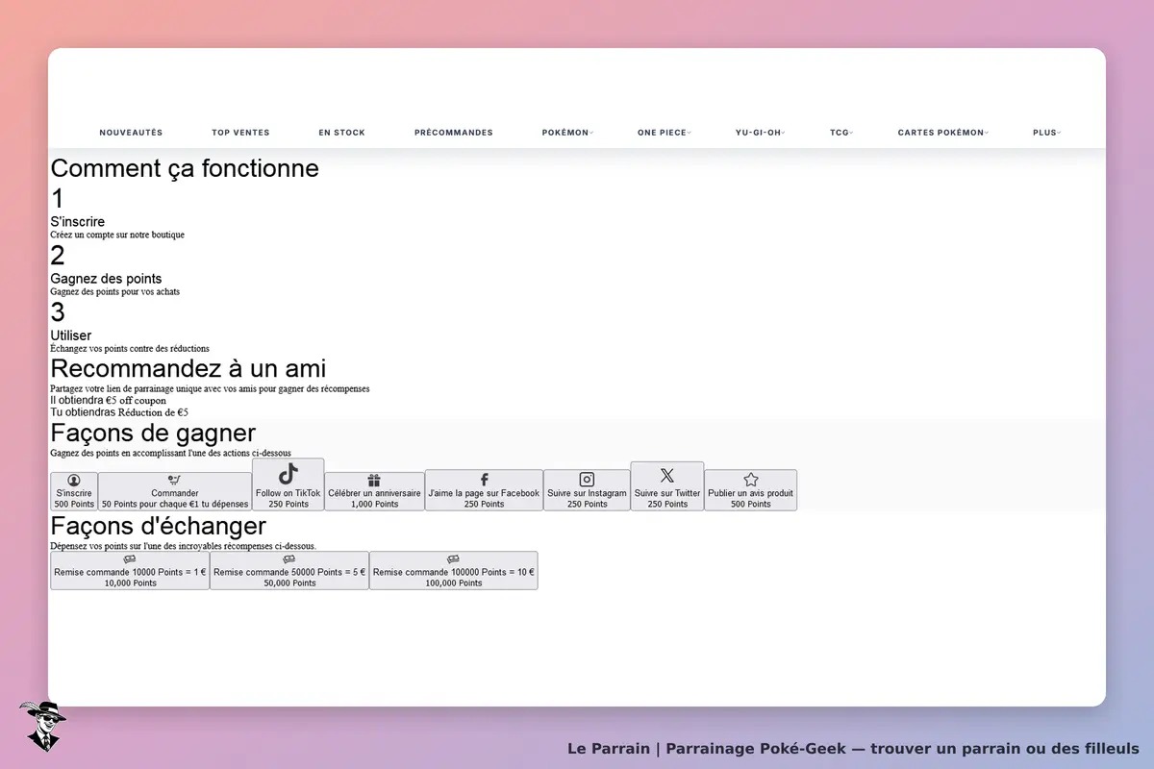Expand the Cartes Pokémon menu chevron
Viewport: 1154px width, 769px height.
(x=987, y=133)
